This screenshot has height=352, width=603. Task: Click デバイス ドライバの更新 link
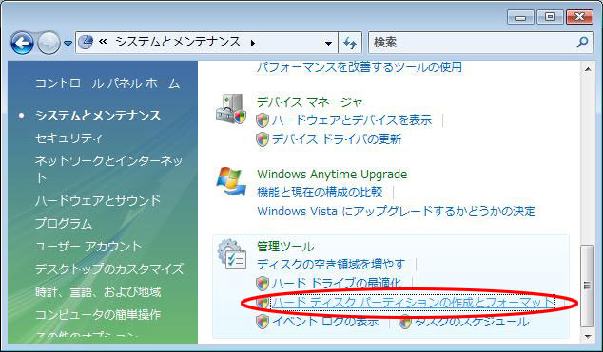click(x=337, y=139)
